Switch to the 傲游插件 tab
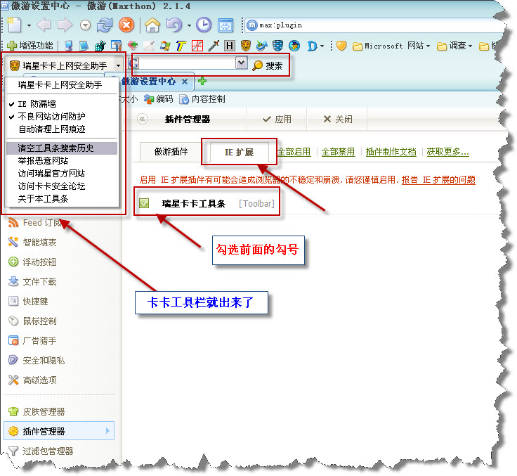The image size is (517, 476). click(171, 152)
